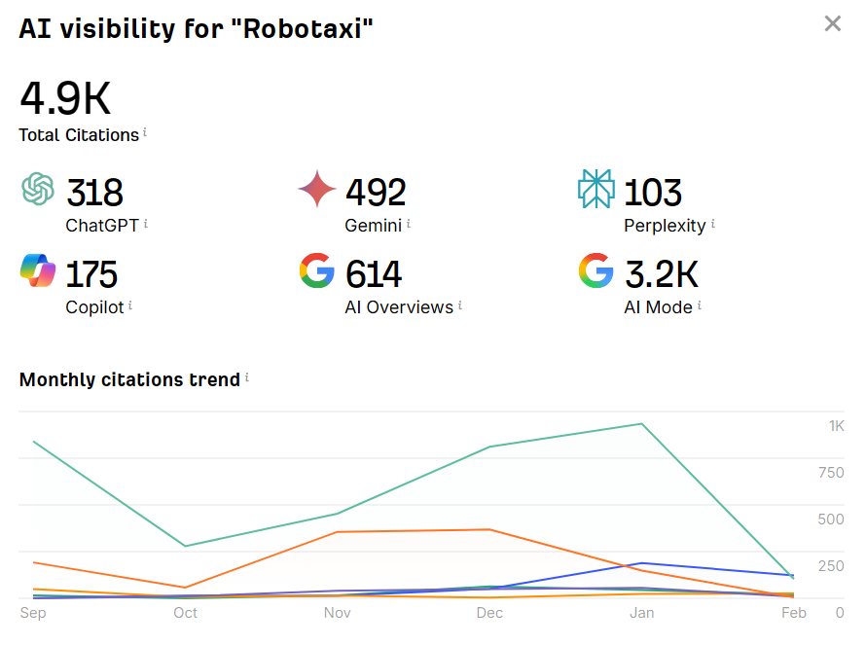
Task: Show info for the Gemini metric
Action: pyautogui.click(x=409, y=224)
